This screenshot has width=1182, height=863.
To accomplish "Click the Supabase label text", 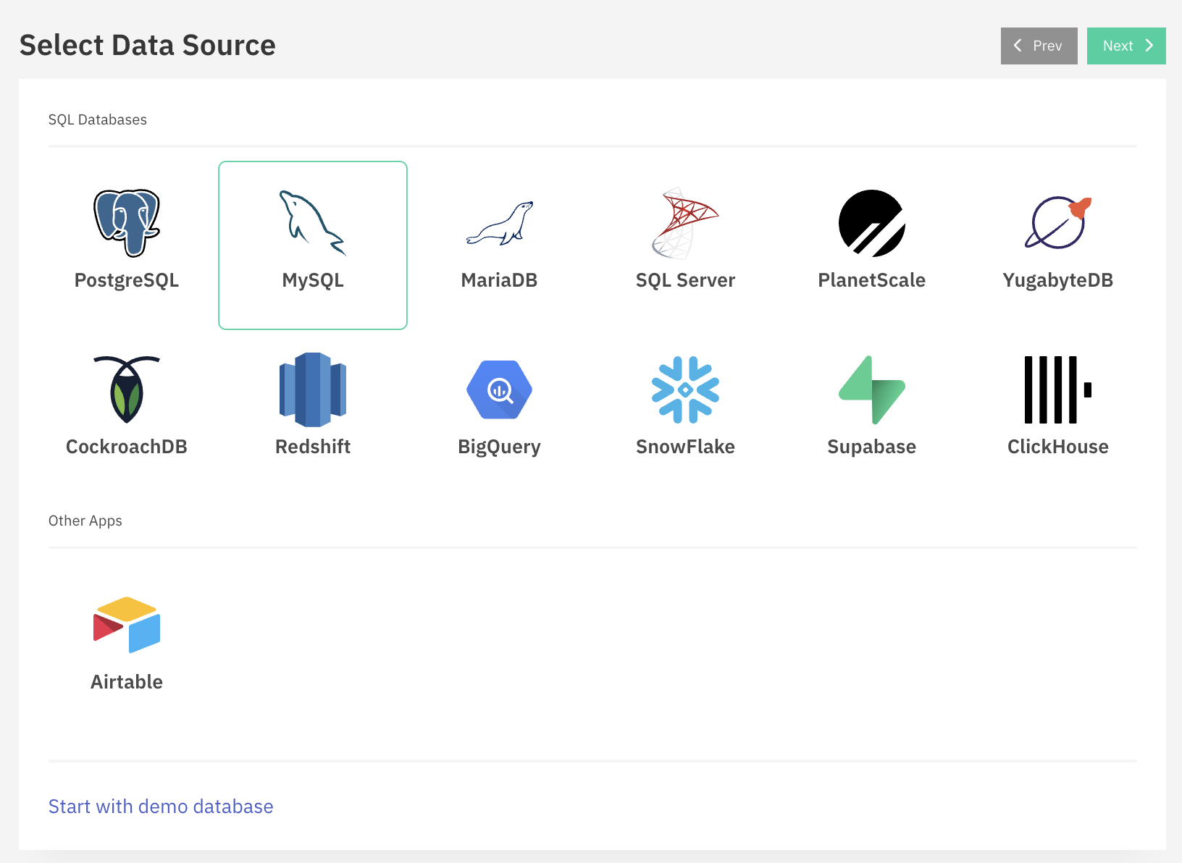I will (872, 447).
